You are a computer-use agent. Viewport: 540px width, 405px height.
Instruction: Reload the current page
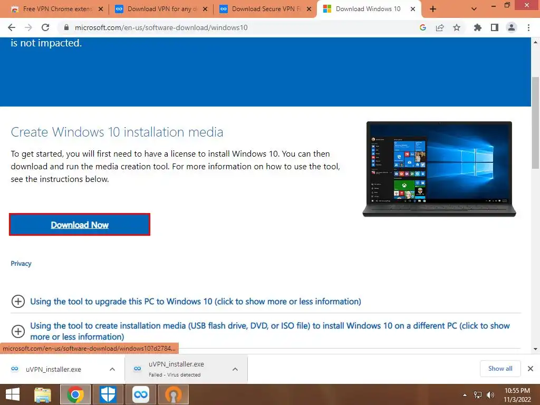(45, 27)
